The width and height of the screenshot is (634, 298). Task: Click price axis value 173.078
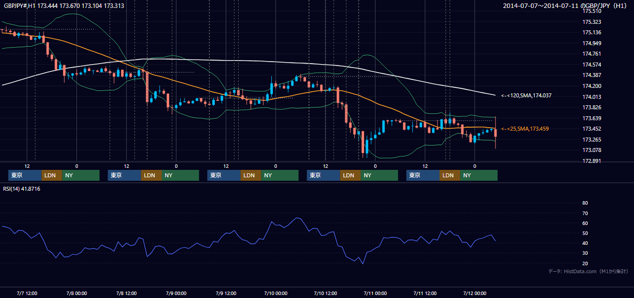(x=591, y=150)
